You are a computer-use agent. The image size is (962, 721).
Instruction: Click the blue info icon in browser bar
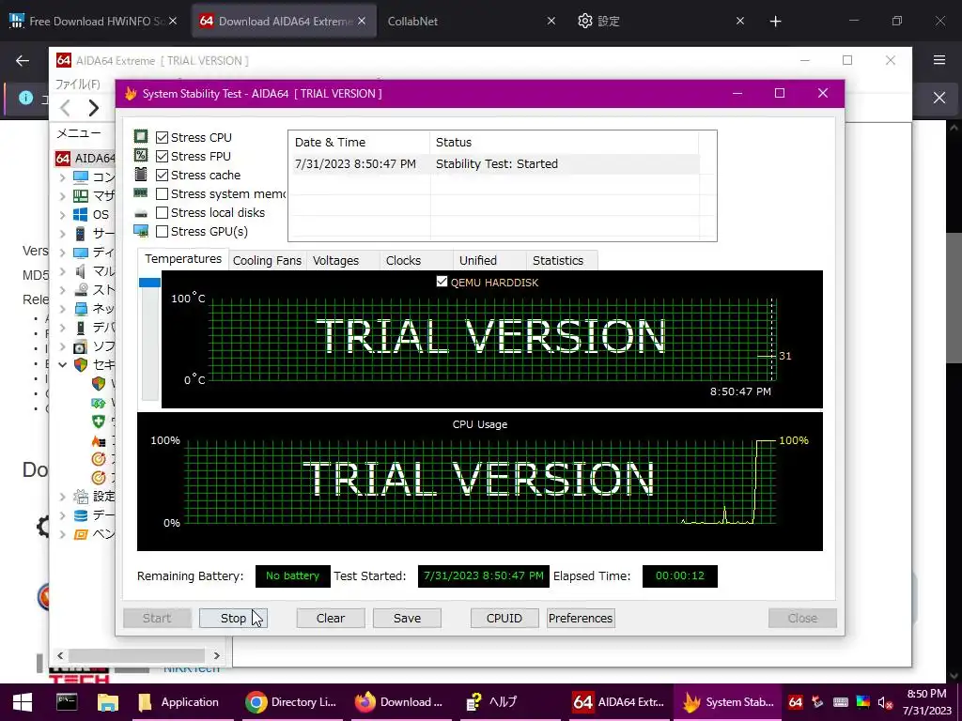(25, 97)
